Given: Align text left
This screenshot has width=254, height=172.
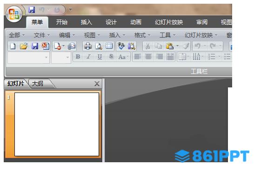Looking at the screenshot, I should click(x=138, y=57).
